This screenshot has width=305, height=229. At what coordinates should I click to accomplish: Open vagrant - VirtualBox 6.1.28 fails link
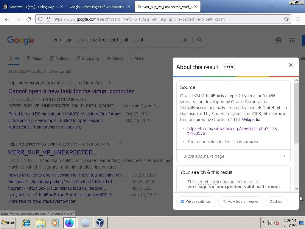[57, 188]
